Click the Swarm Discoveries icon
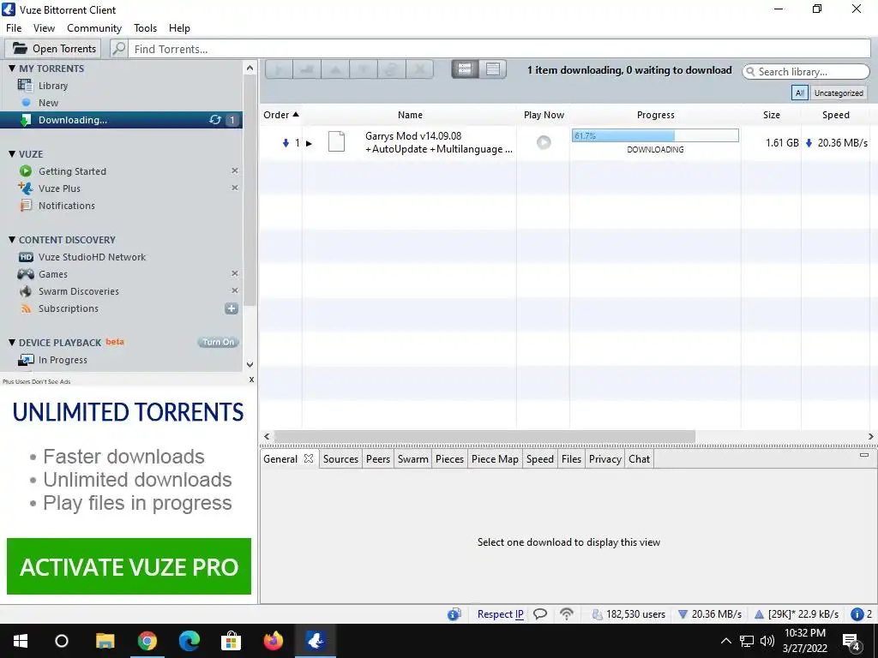 pos(25,291)
